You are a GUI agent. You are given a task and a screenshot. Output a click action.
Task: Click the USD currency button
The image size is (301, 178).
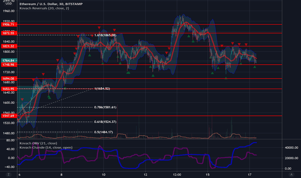[x=9, y=4]
